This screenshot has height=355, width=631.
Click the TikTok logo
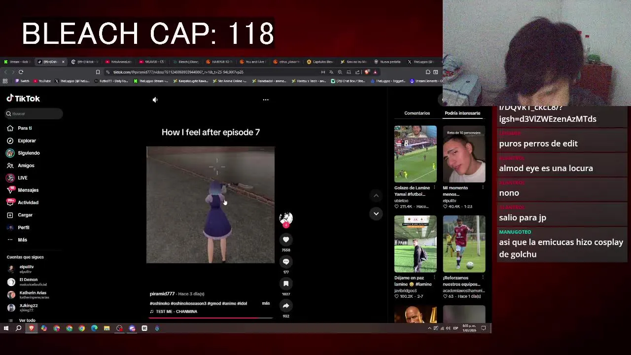tap(23, 99)
